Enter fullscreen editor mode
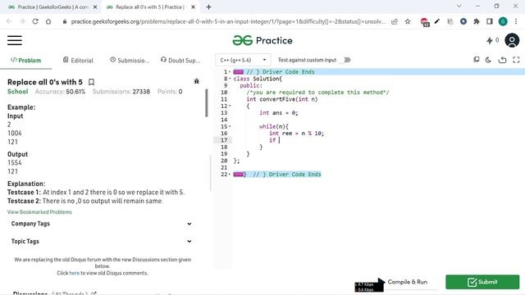Viewport: 525px width, 295px height. pyautogui.click(x=516, y=60)
